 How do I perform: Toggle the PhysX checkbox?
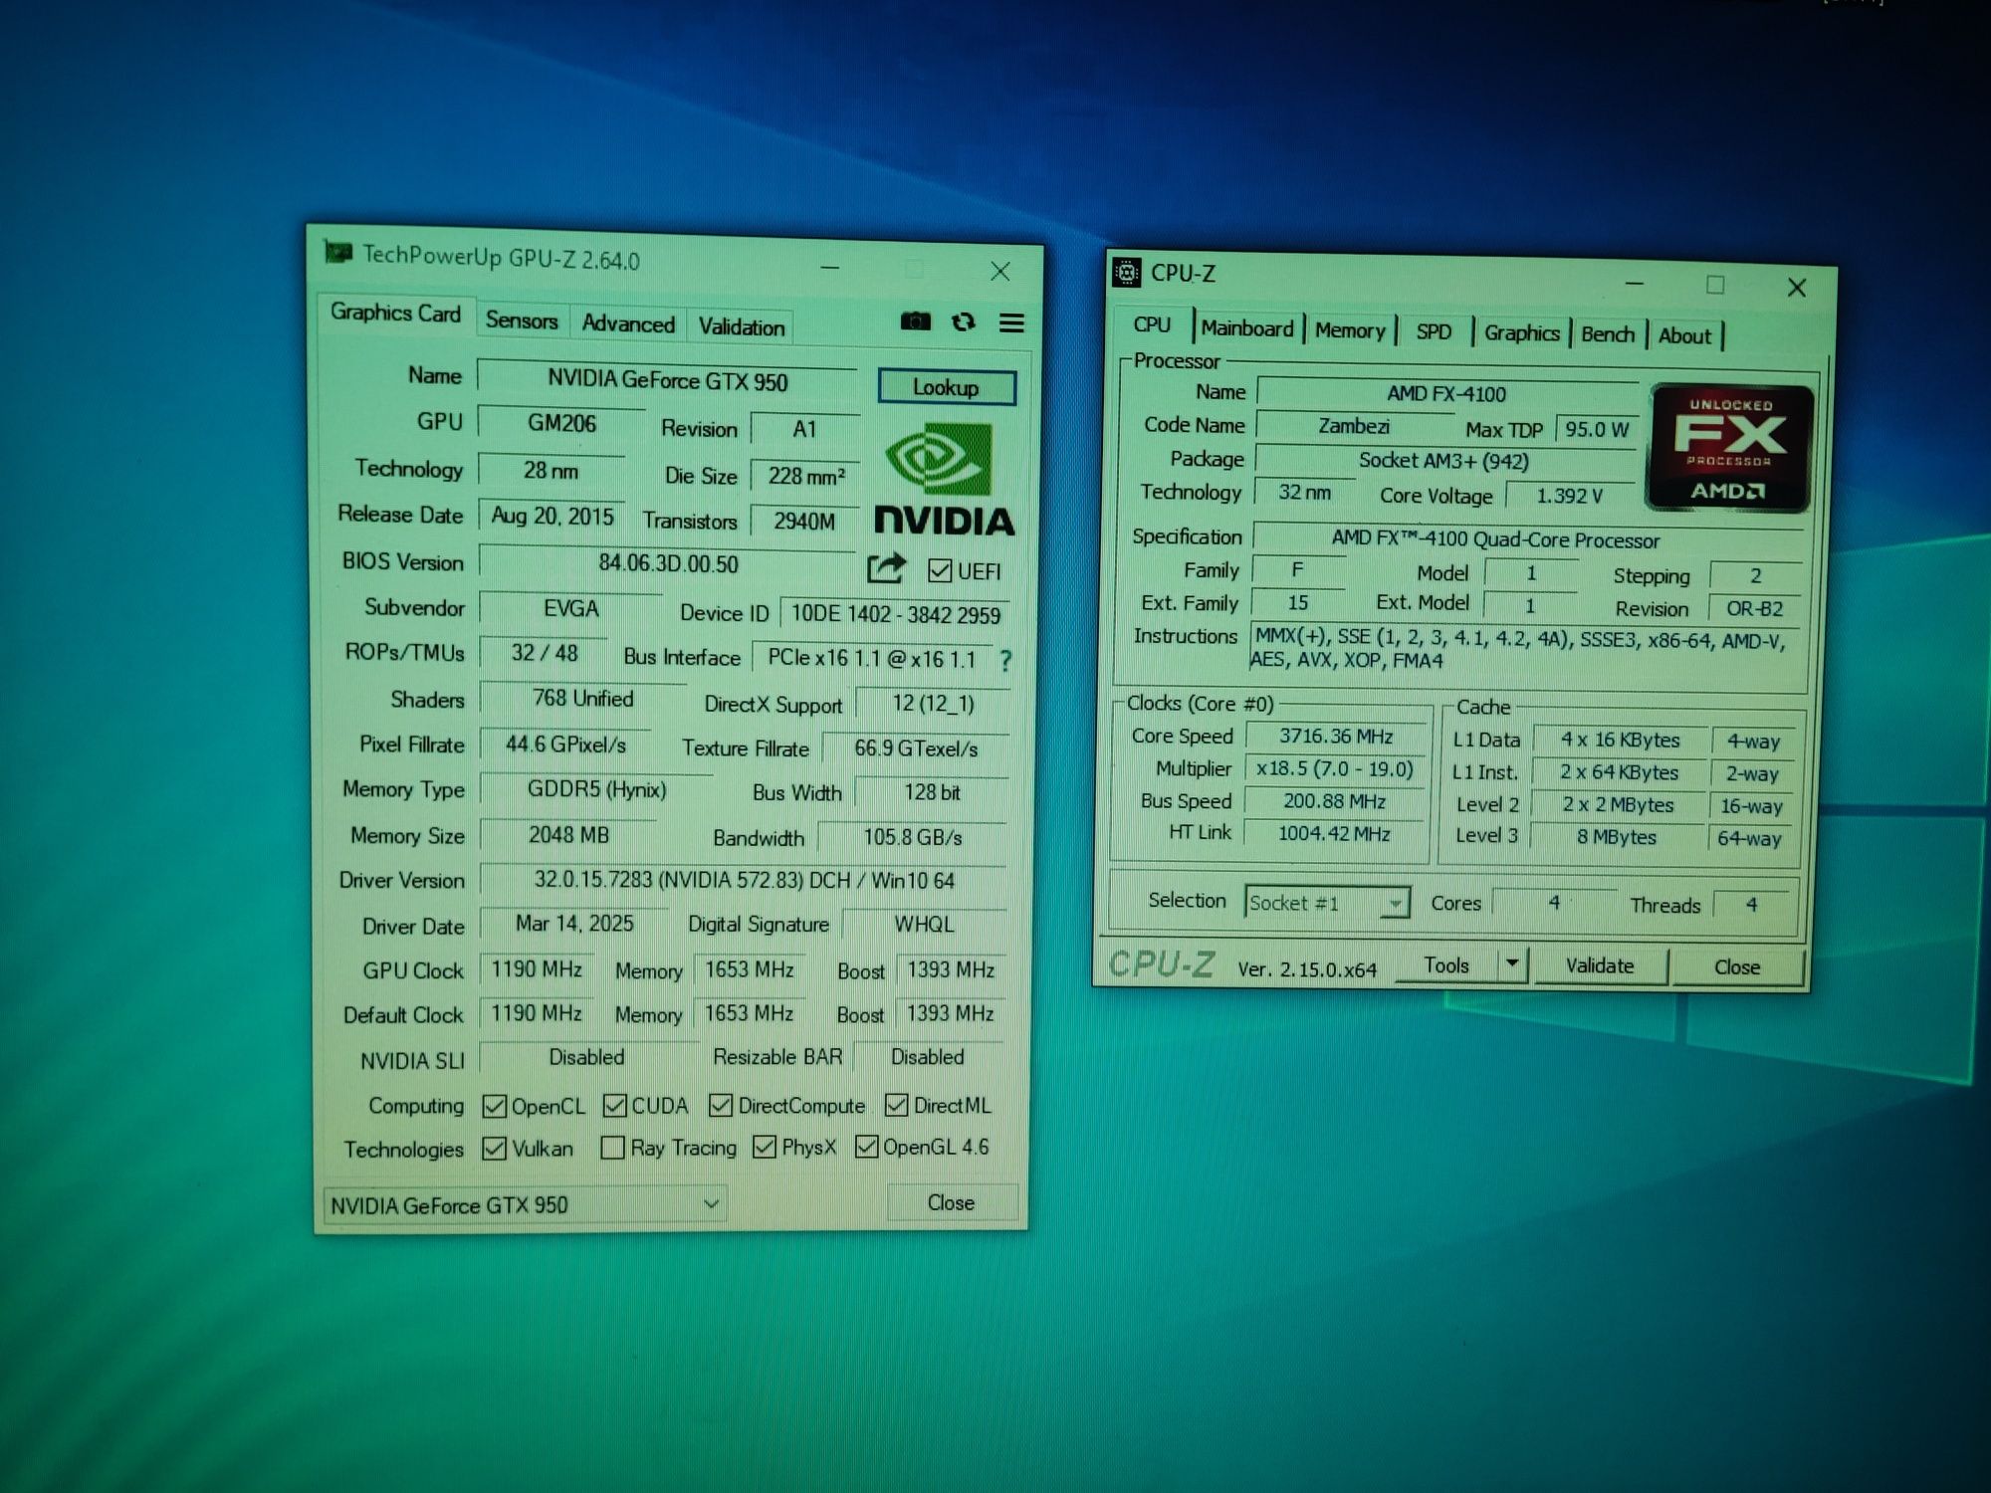[765, 1147]
